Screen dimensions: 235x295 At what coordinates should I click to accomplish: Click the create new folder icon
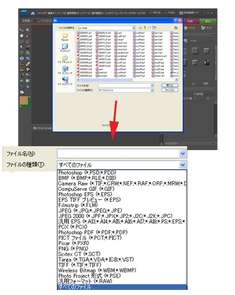pyautogui.click(x=149, y=28)
